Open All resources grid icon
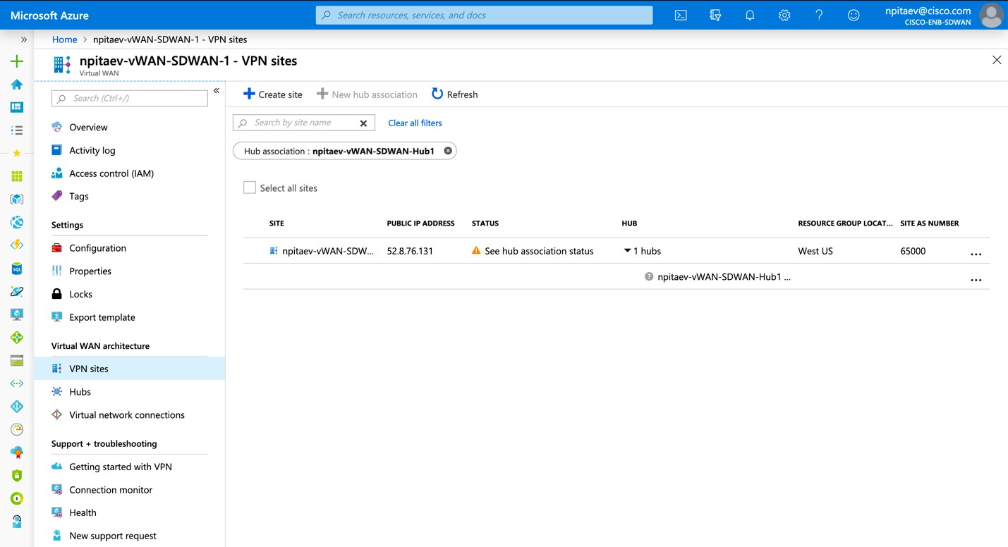Viewport: 1008px width, 547px height. click(x=17, y=176)
